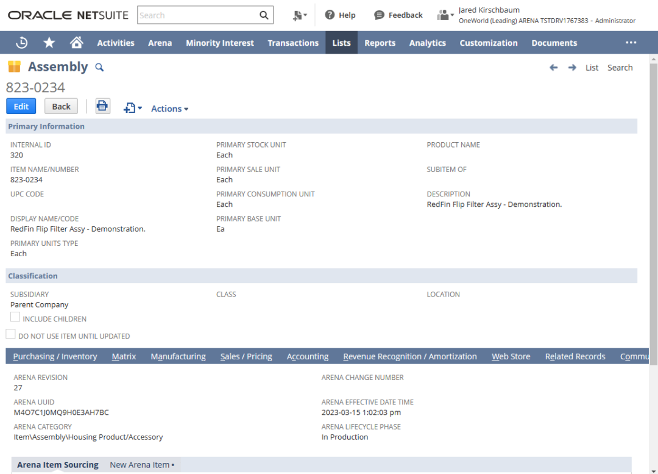Viewport: 658px width, 474px height.
Task: Switch to the Manufacturing tab
Action: click(x=178, y=356)
